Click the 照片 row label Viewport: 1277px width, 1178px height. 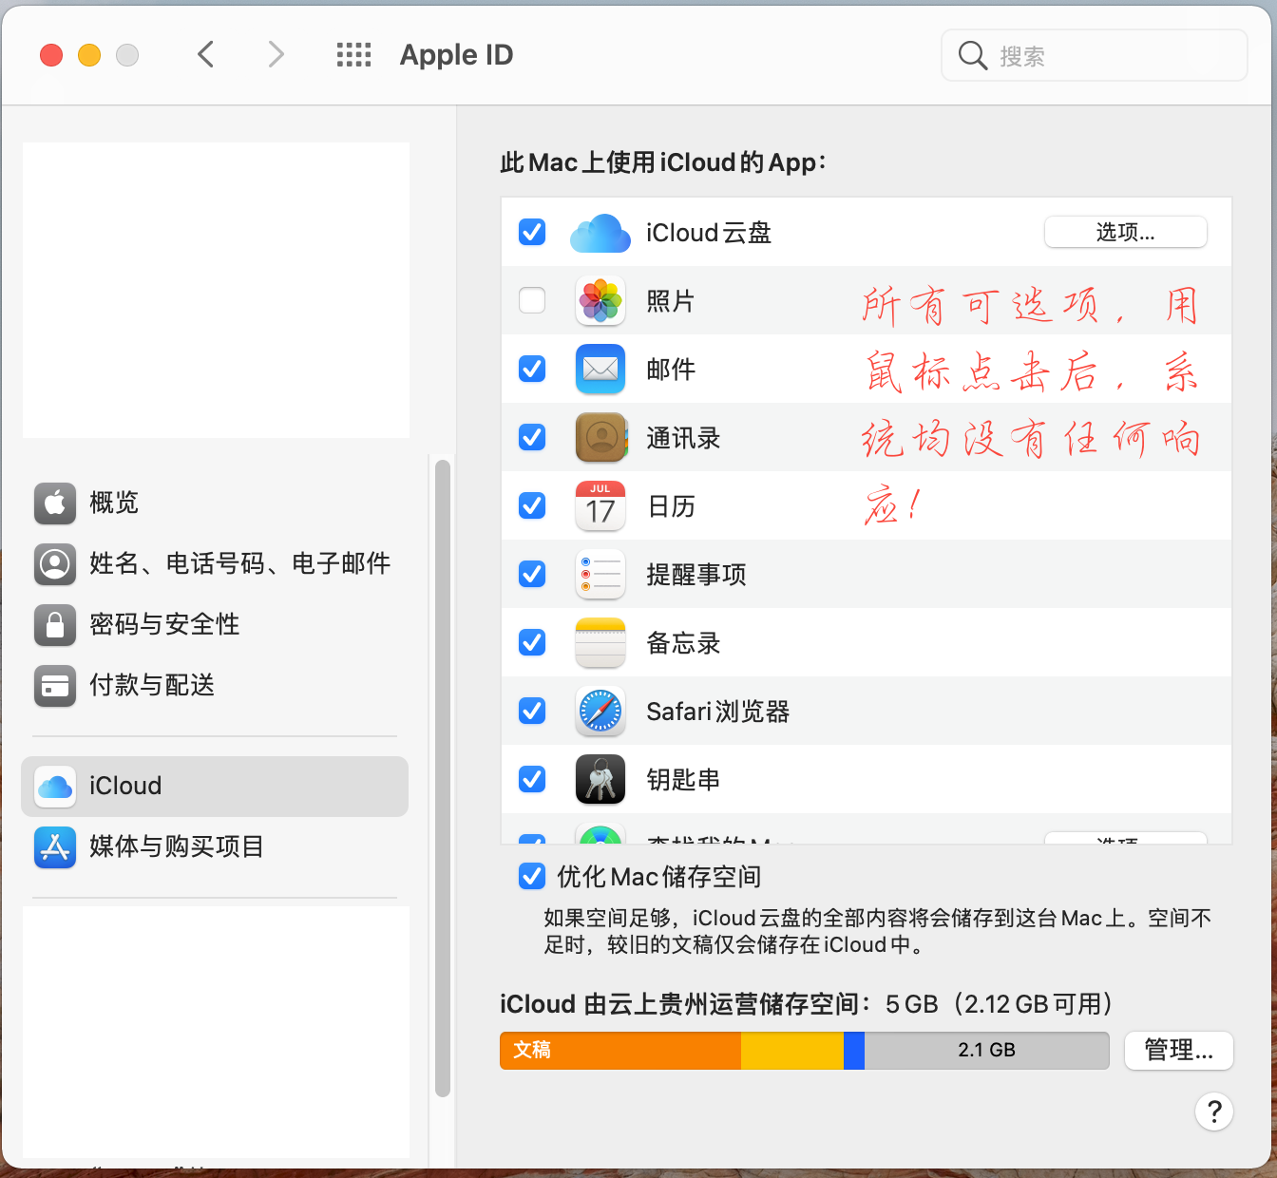point(671,301)
